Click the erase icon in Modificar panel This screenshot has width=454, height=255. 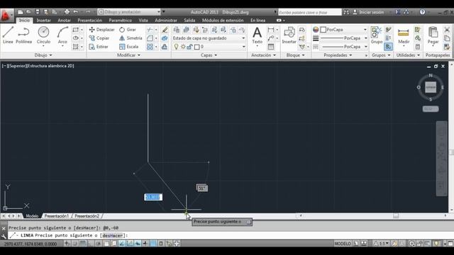[165, 30]
